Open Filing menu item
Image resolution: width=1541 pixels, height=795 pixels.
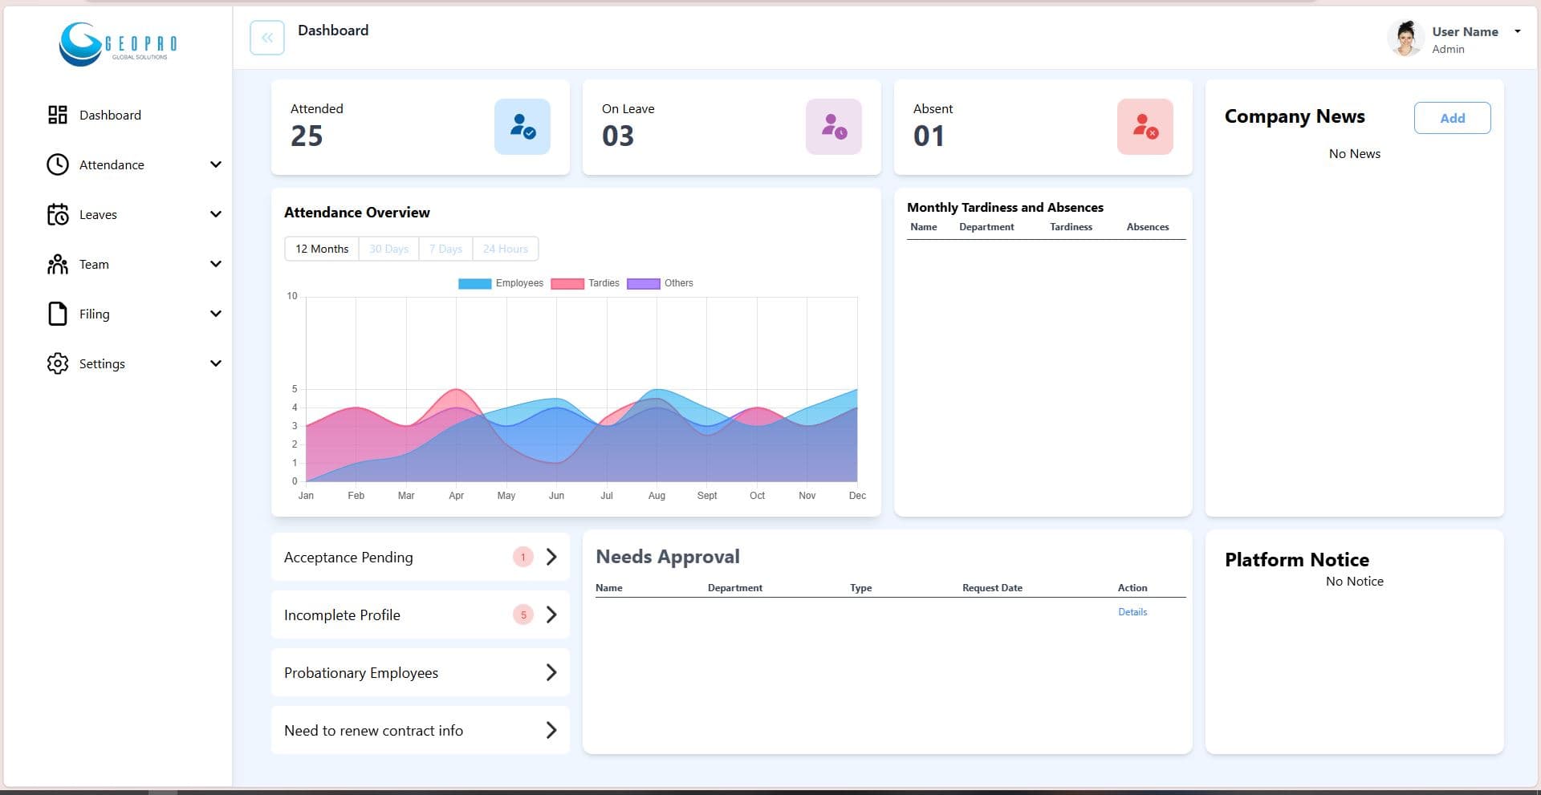point(94,314)
